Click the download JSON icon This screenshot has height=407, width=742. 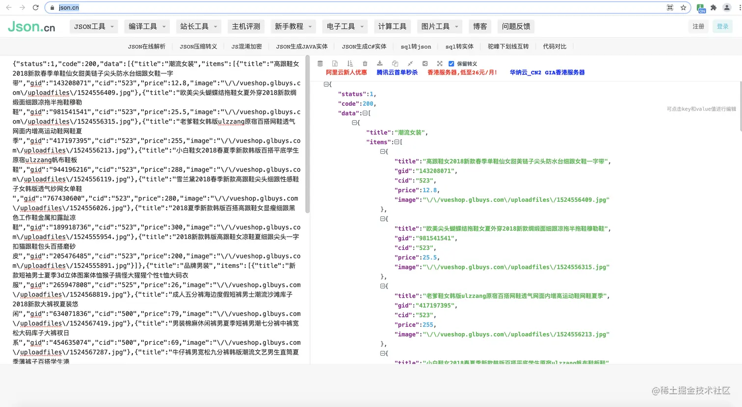(380, 64)
